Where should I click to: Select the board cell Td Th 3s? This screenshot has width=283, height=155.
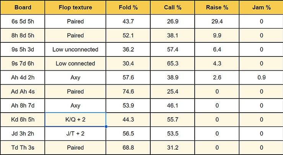pyautogui.click(x=23, y=148)
